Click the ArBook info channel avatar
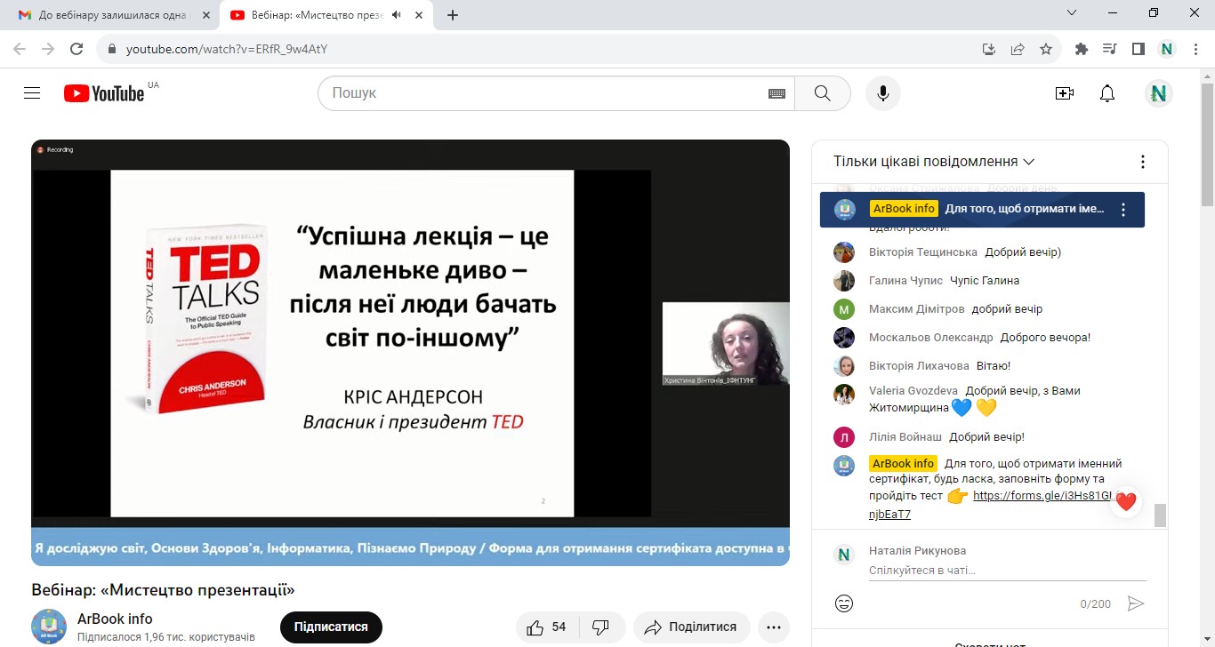1215x647 pixels. pos(49,627)
